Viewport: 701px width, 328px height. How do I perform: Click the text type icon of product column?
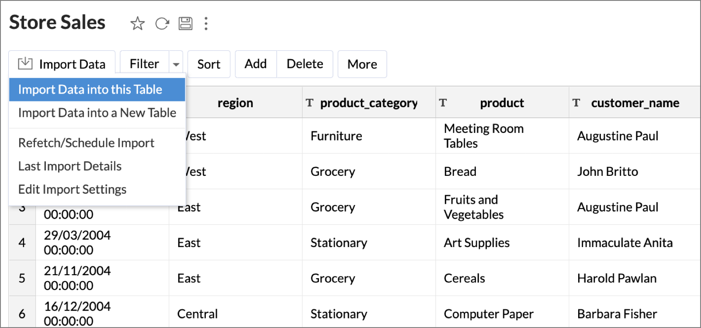(443, 103)
